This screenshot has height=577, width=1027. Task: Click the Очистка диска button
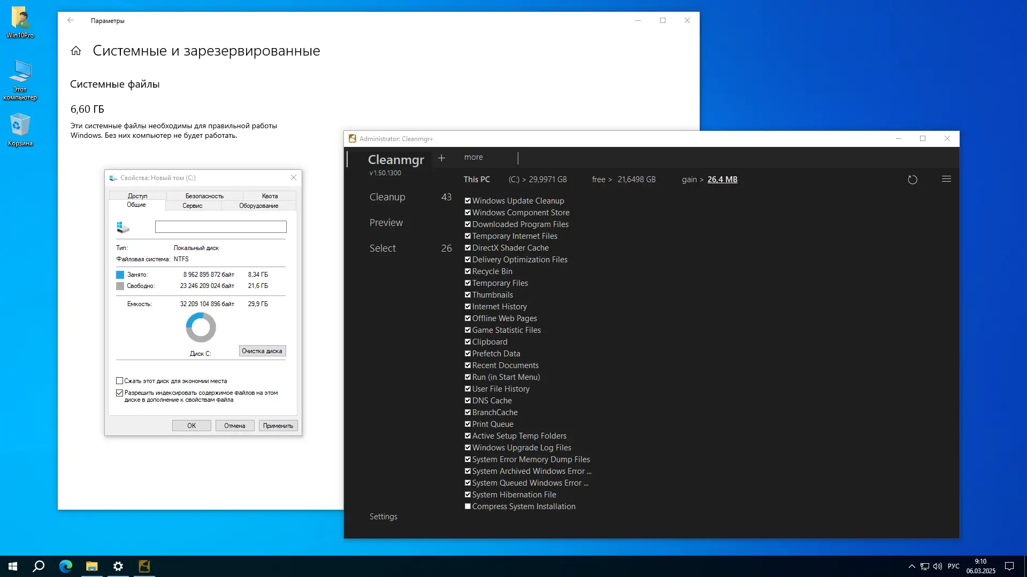click(x=262, y=351)
